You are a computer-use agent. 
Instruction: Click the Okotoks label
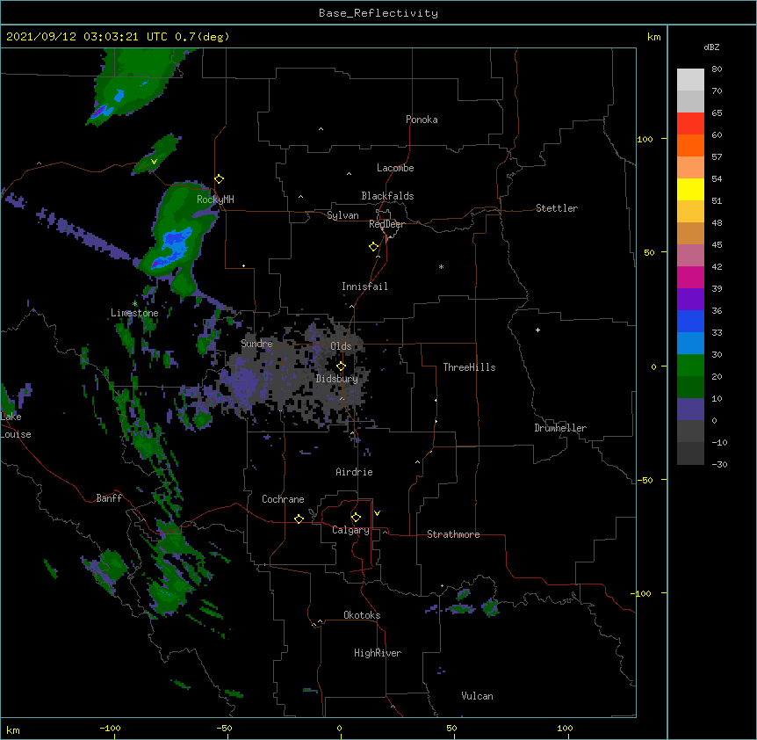coord(362,615)
